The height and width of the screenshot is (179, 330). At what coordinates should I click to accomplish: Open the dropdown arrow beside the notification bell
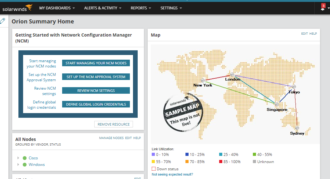point(328,8)
